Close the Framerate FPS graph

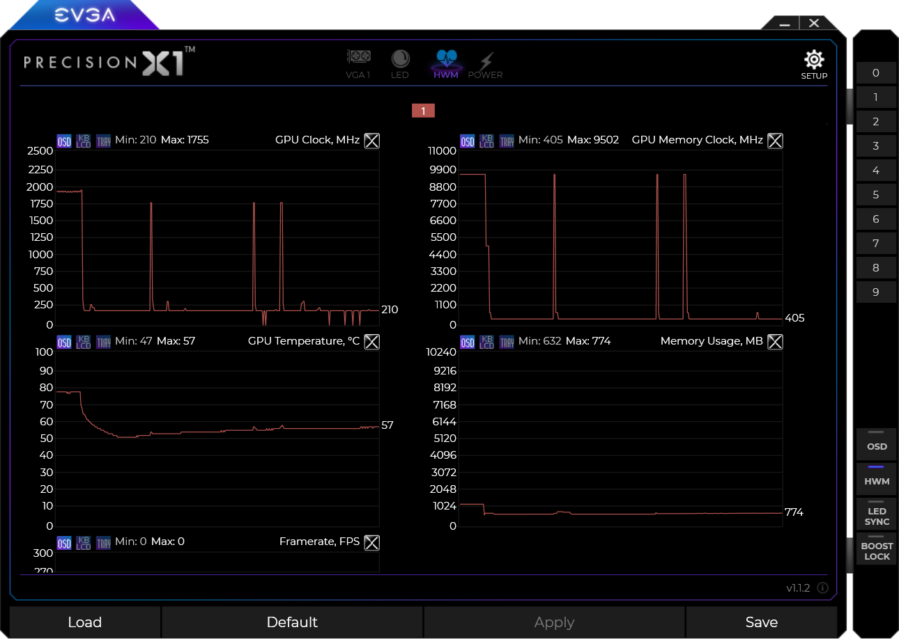point(372,542)
